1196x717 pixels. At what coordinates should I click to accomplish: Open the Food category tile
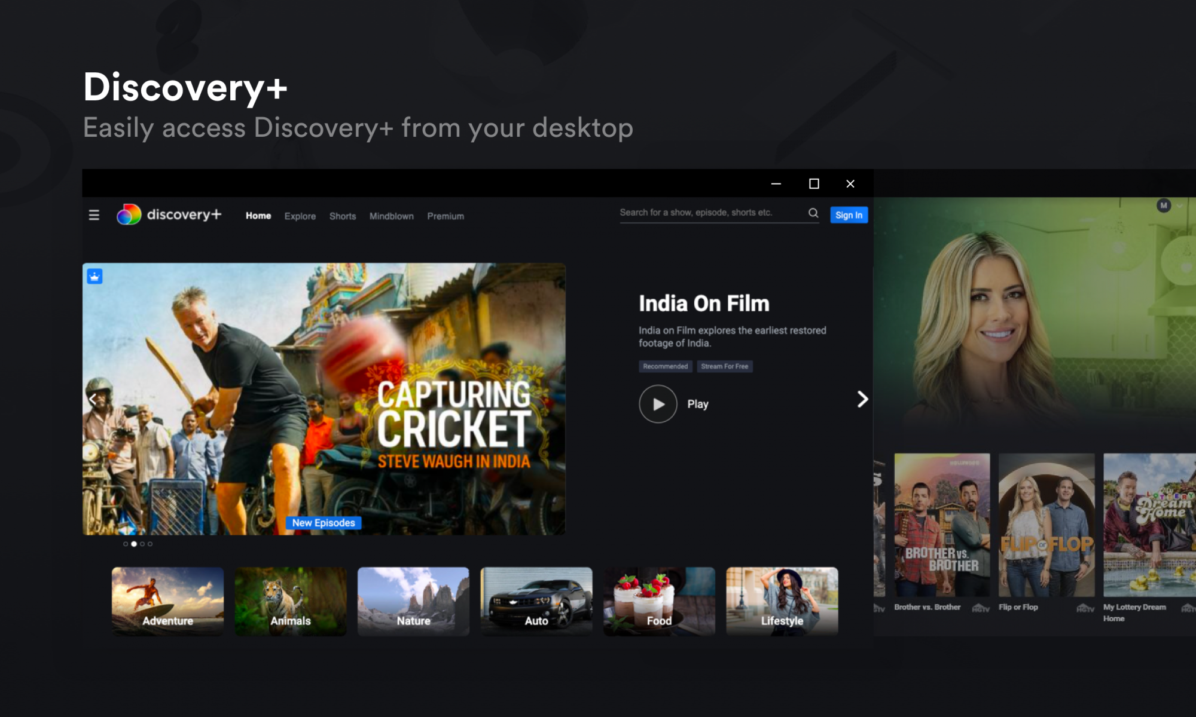pos(659,601)
